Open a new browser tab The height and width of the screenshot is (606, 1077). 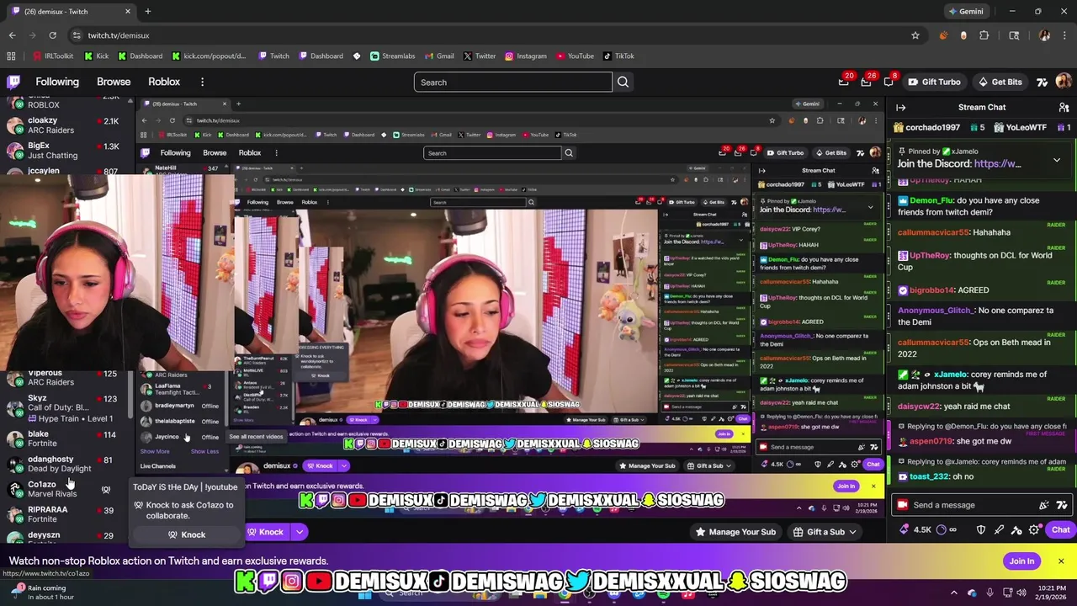pyautogui.click(x=147, y=11)
